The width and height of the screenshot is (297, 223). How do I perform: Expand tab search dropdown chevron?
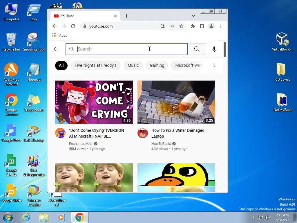point(193,16)
